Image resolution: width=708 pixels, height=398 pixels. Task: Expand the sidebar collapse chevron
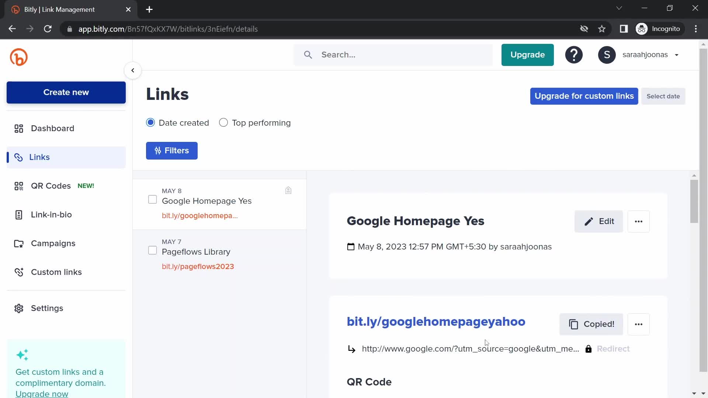[x=132, y=70]
